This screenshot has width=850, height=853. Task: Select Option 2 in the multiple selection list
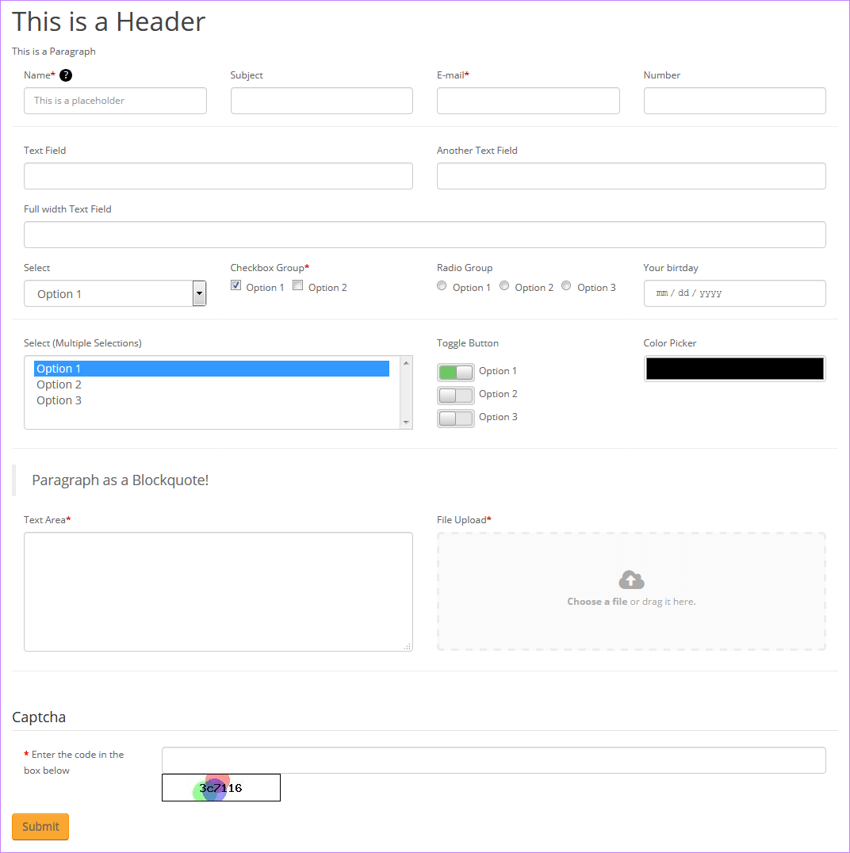point(212,384)
